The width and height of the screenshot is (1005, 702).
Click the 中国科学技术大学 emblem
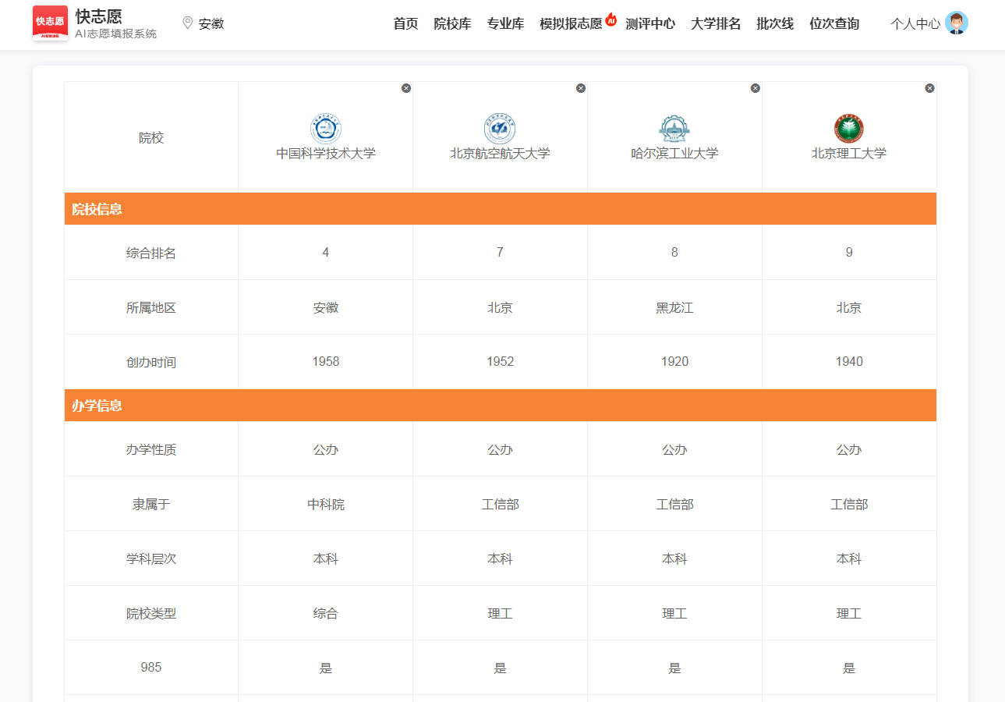(x=326, y=129)
